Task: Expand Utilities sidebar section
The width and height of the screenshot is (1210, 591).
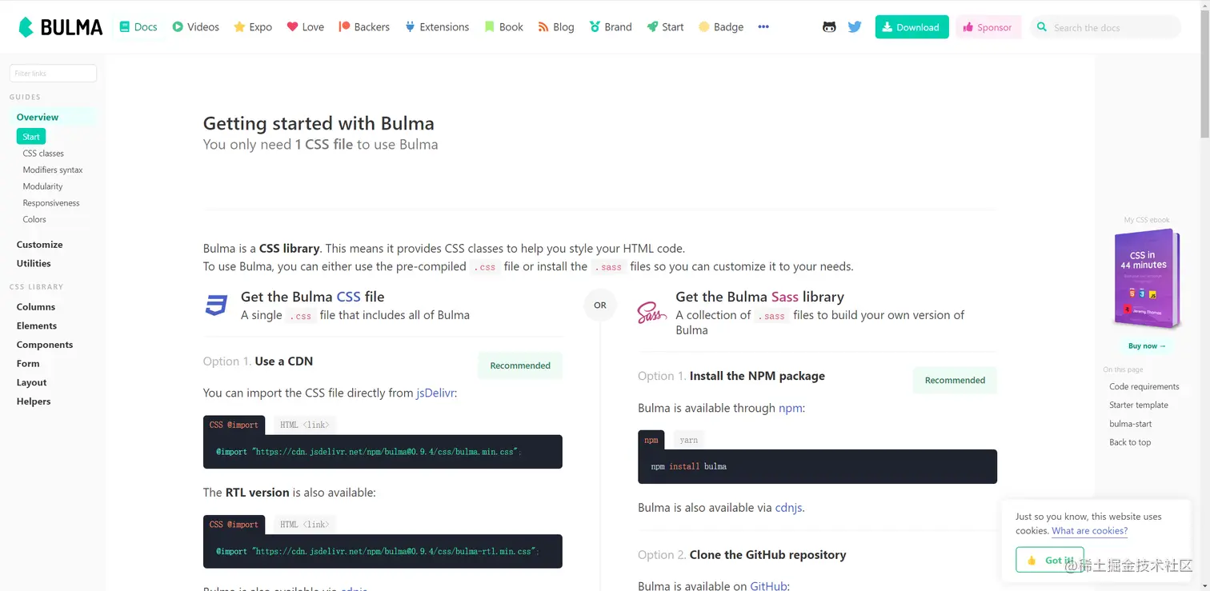Action: pyautogui.click(x=34, y=263)
